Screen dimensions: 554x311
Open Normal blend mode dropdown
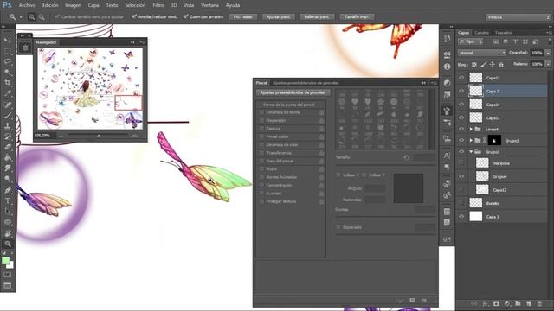482,53
